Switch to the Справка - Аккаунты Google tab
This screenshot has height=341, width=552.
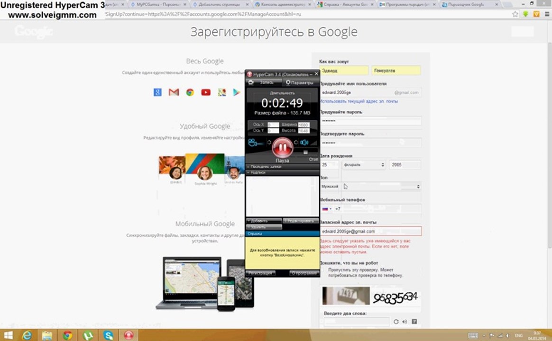point(346,5)
